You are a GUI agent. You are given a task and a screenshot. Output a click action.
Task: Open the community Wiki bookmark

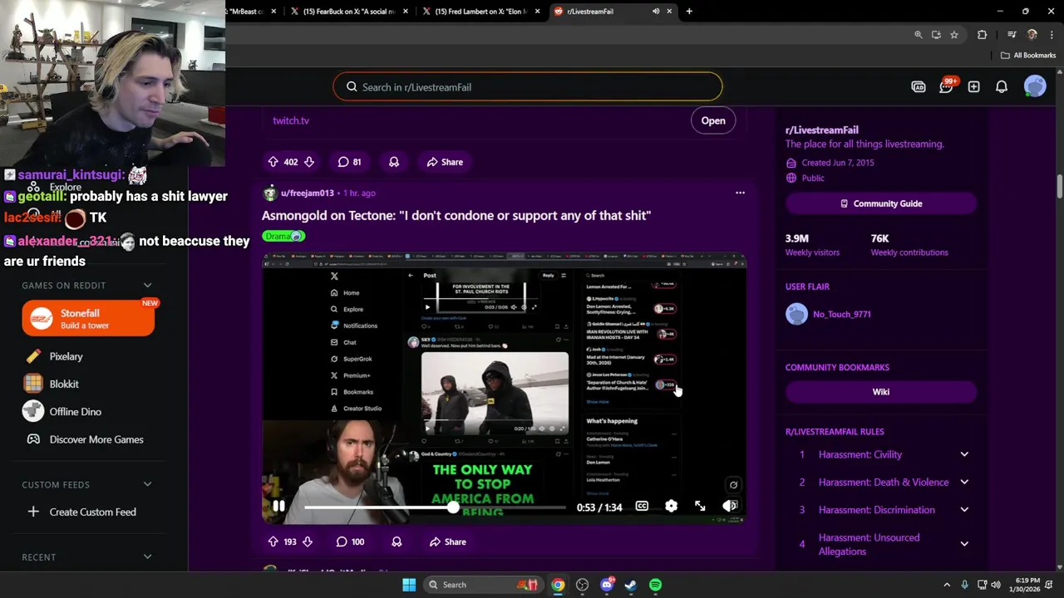881,392
